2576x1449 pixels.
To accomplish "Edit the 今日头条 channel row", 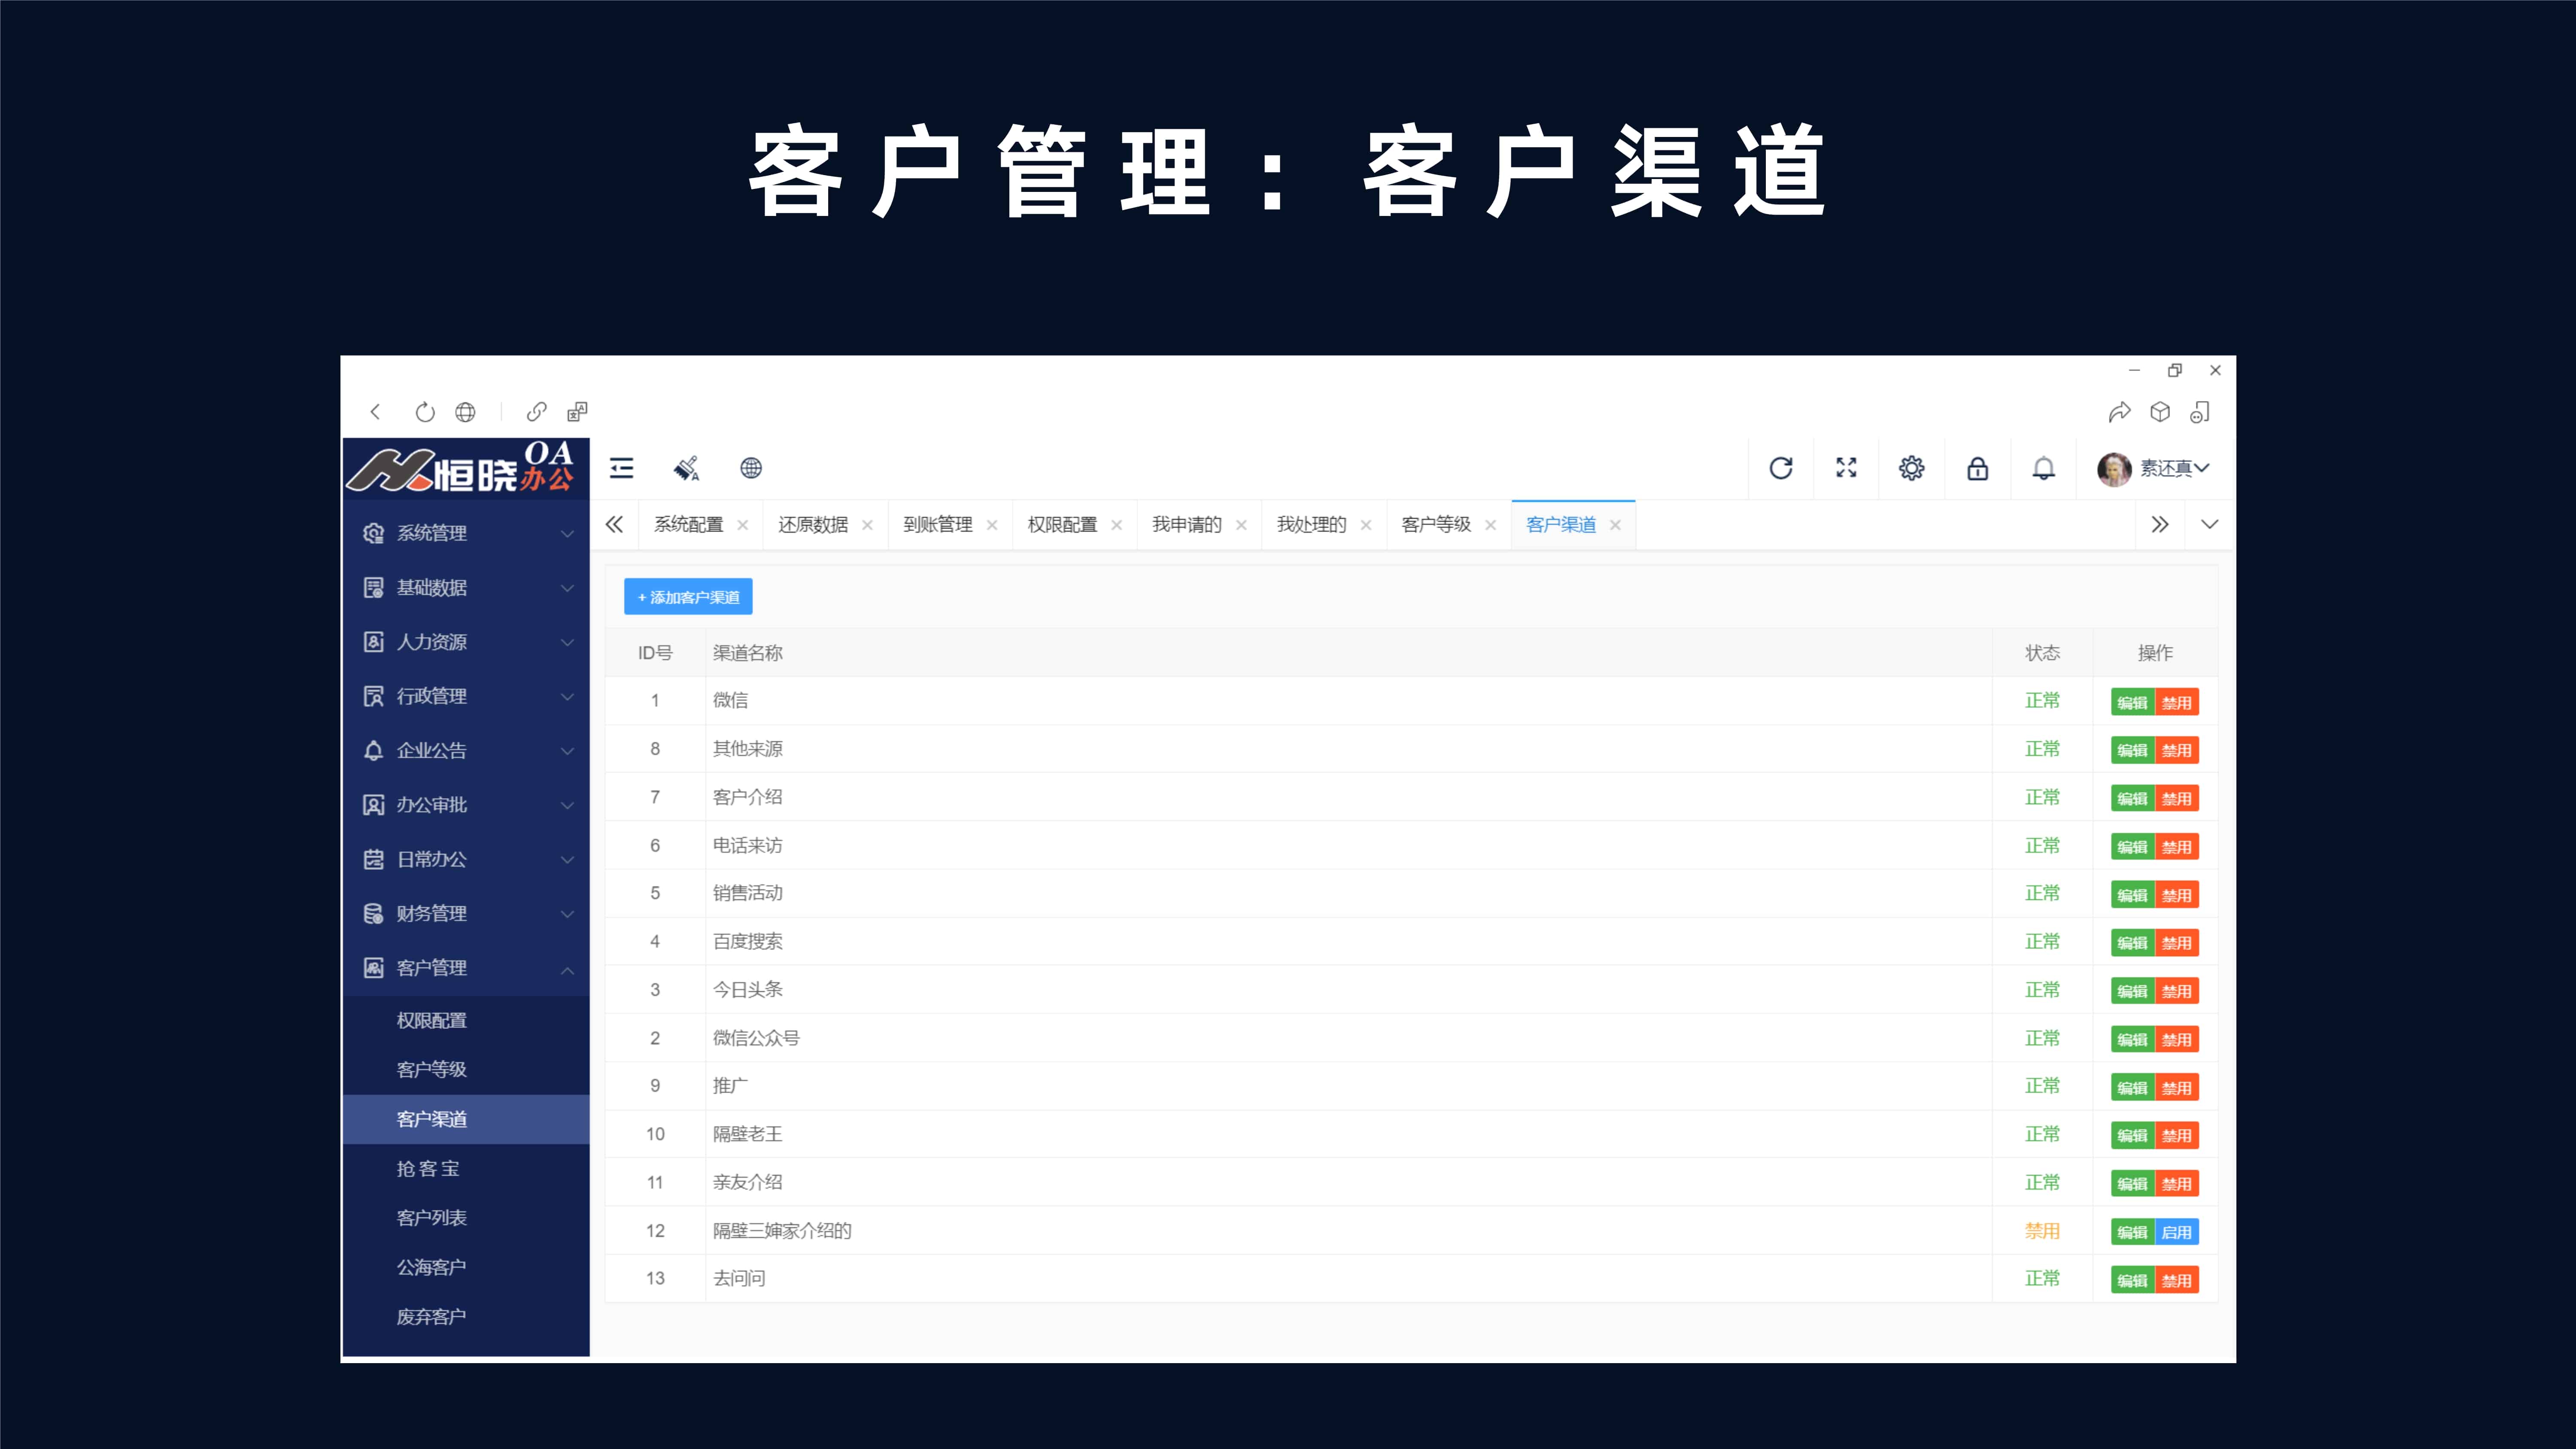I will [2132, 991].
